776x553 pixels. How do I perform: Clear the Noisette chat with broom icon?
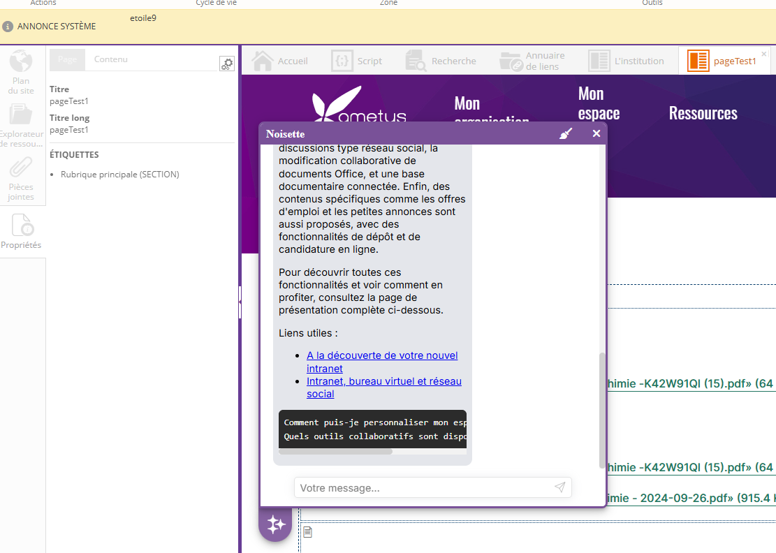click(566, 133)
